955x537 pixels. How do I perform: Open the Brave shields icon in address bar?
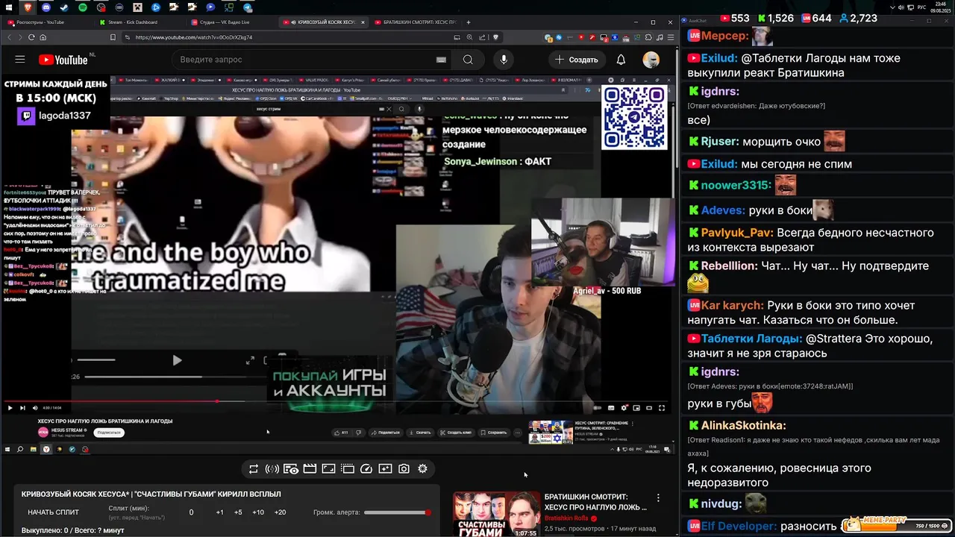(496, 37)
